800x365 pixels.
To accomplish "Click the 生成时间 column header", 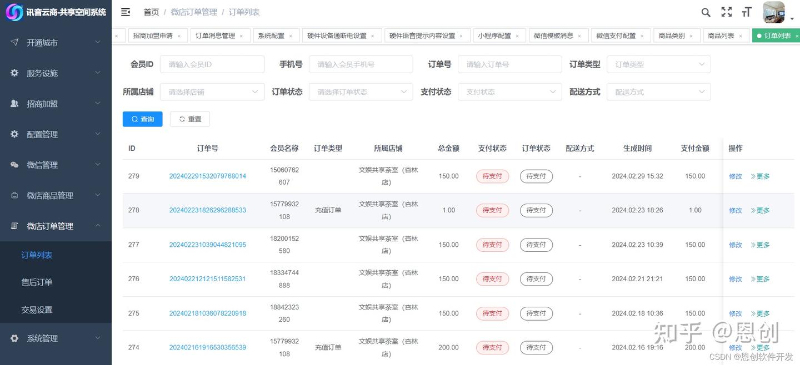I will coord(637,148).
